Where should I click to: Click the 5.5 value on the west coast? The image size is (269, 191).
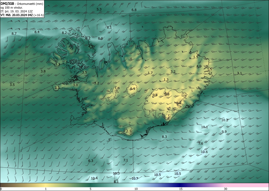coord(84,109)
